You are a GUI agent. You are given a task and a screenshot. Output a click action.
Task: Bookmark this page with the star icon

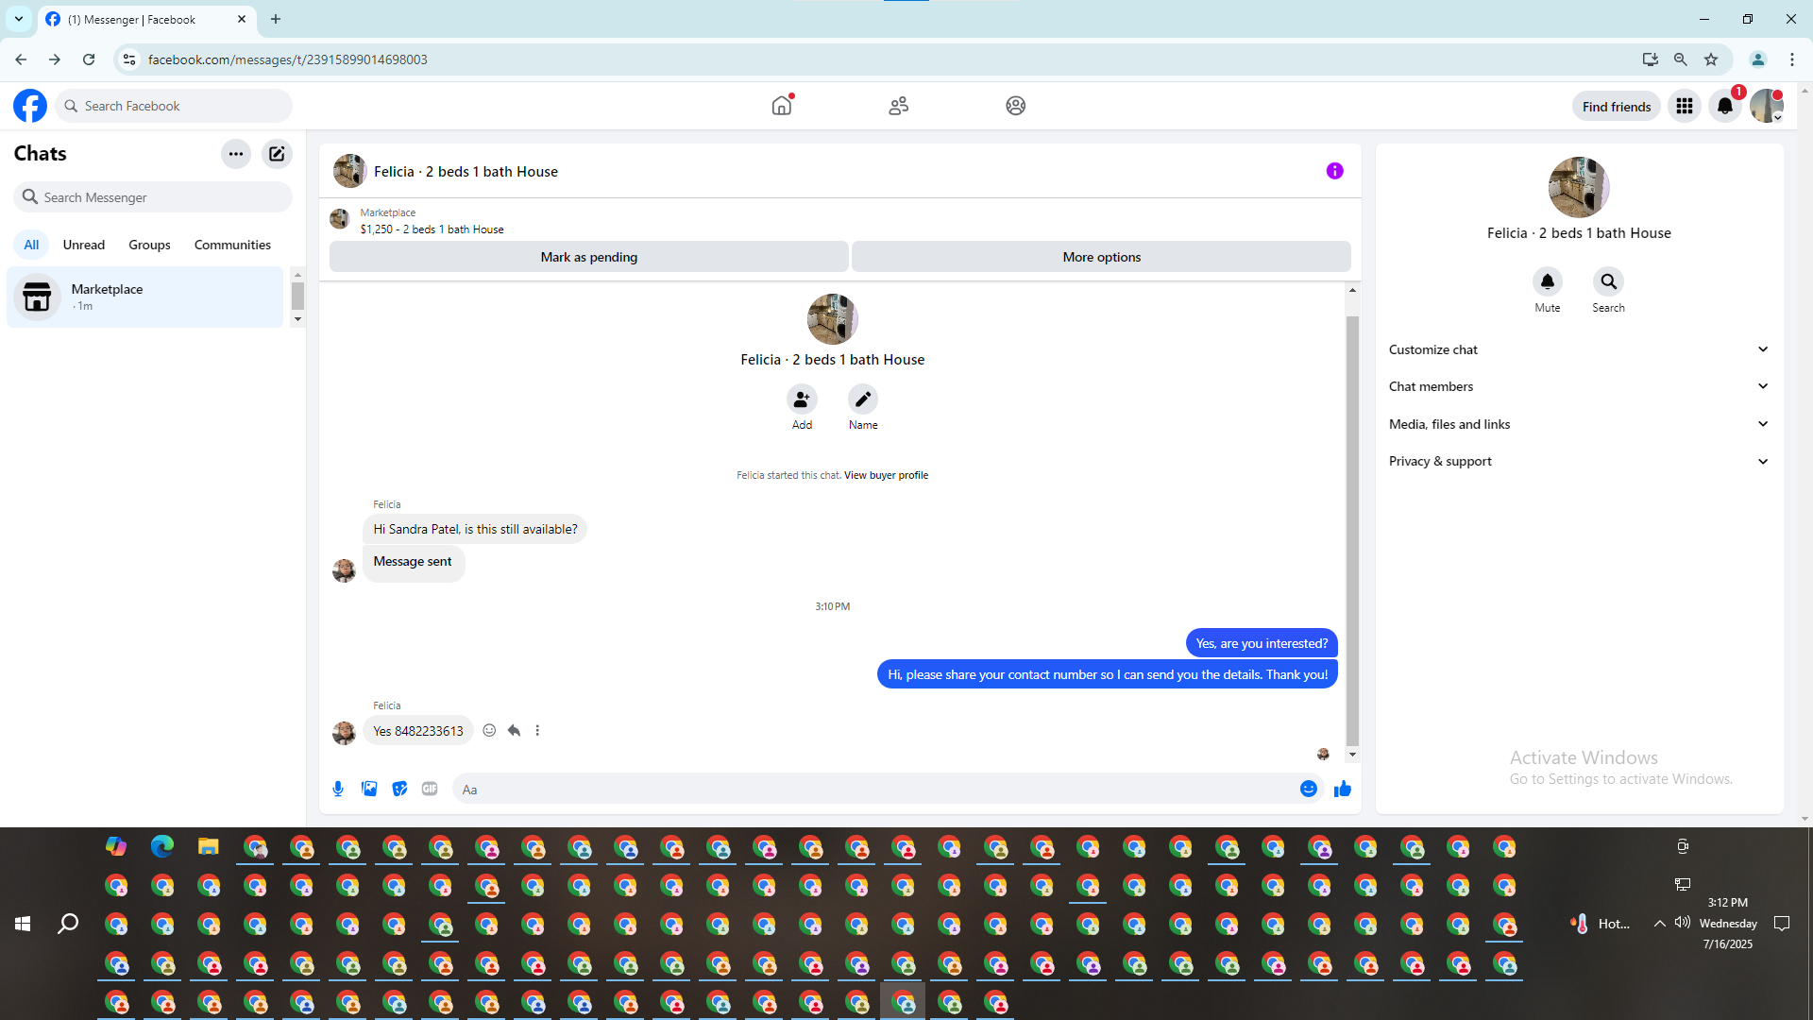tap(1711, 59)
